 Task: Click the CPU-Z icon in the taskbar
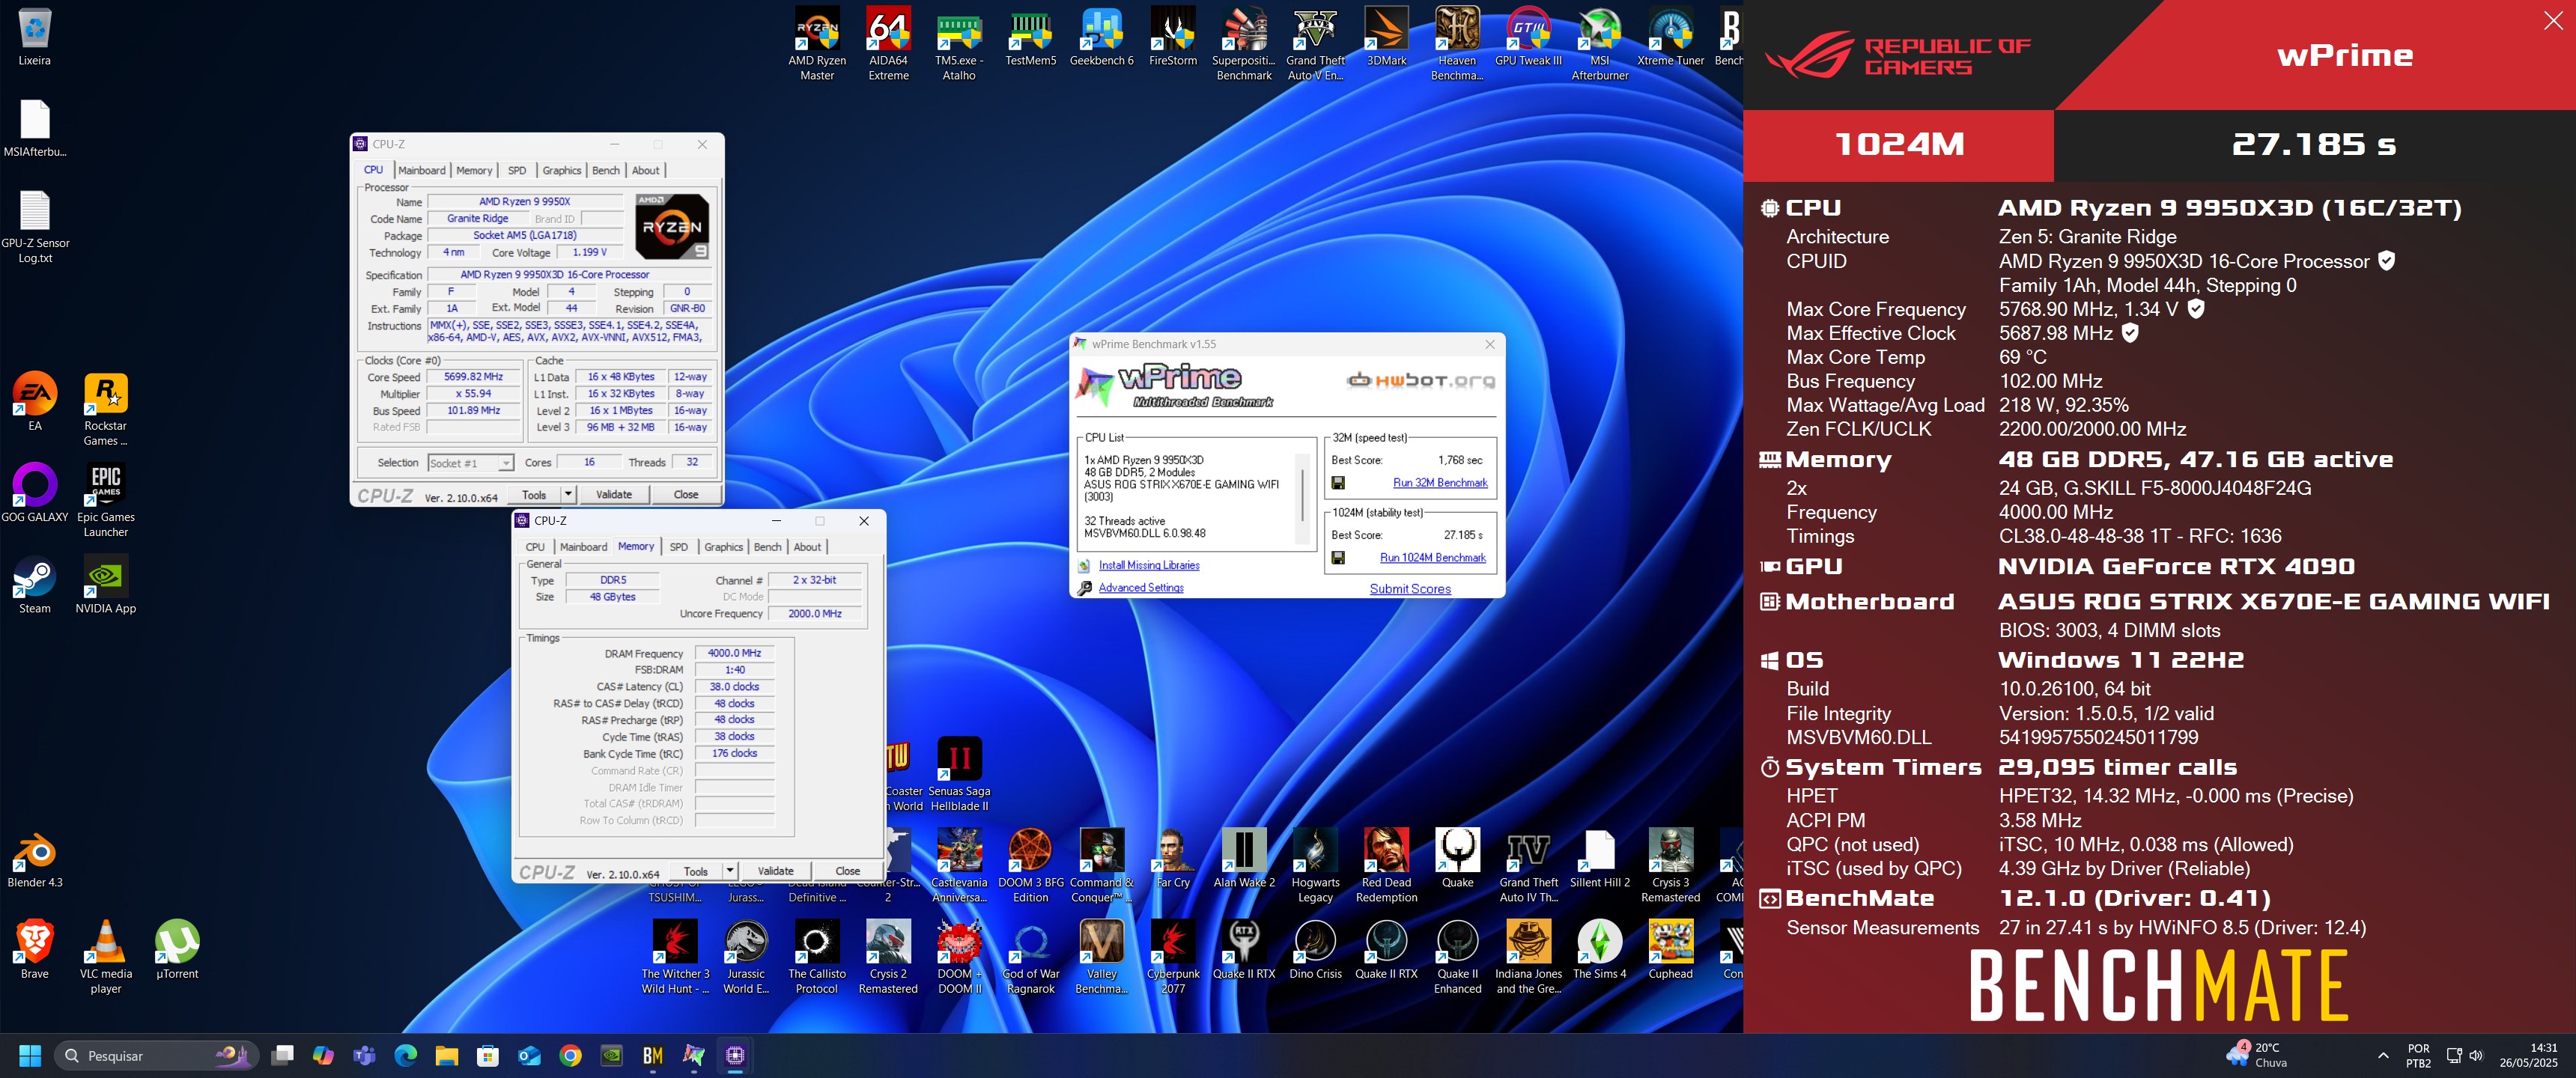[x=735, y=1055]
